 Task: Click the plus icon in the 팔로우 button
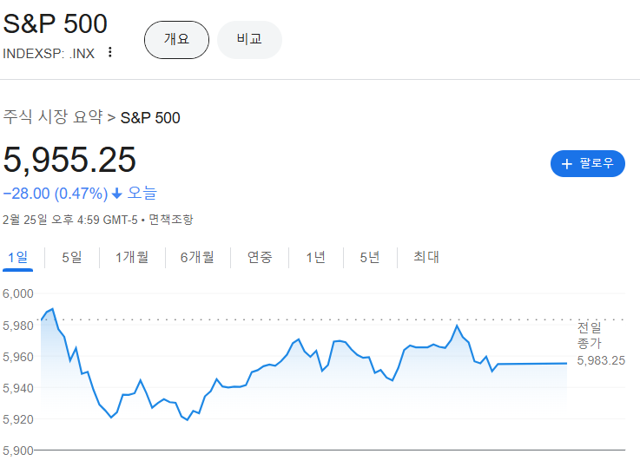pyautogui.click(x=566, y=164)
